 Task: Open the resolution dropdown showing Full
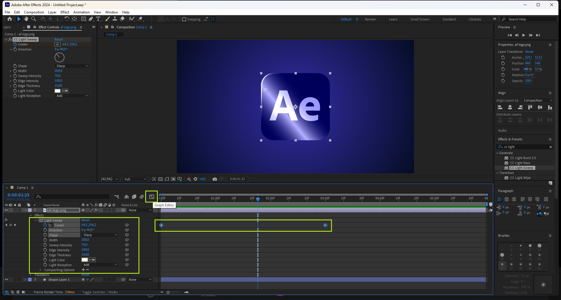coord(135,179)
